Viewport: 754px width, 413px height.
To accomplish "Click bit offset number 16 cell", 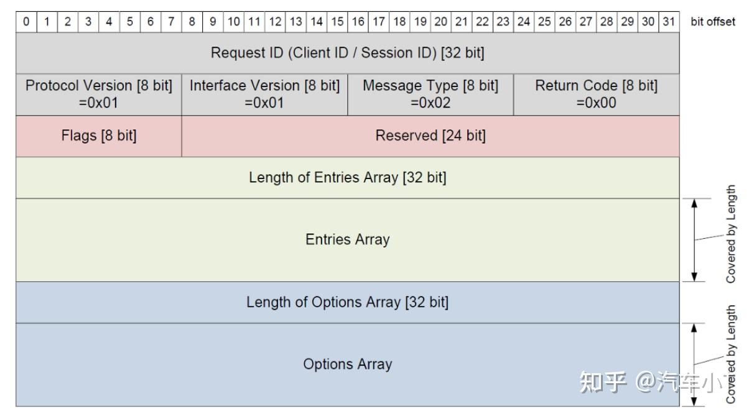I will [x=358, y=22].
